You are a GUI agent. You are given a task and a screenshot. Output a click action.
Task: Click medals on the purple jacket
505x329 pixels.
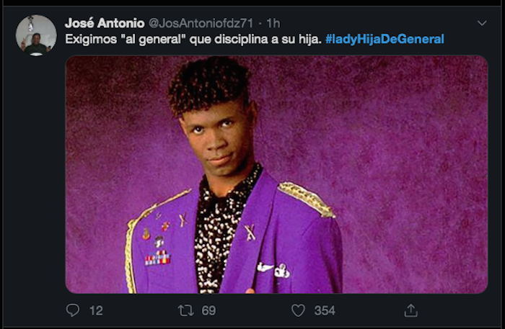click(157, 256)
